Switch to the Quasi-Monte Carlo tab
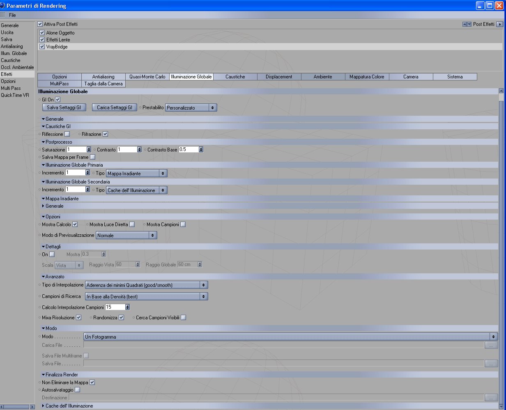The height and width of the screenshot is (410, 506). [x=147, y=77]
